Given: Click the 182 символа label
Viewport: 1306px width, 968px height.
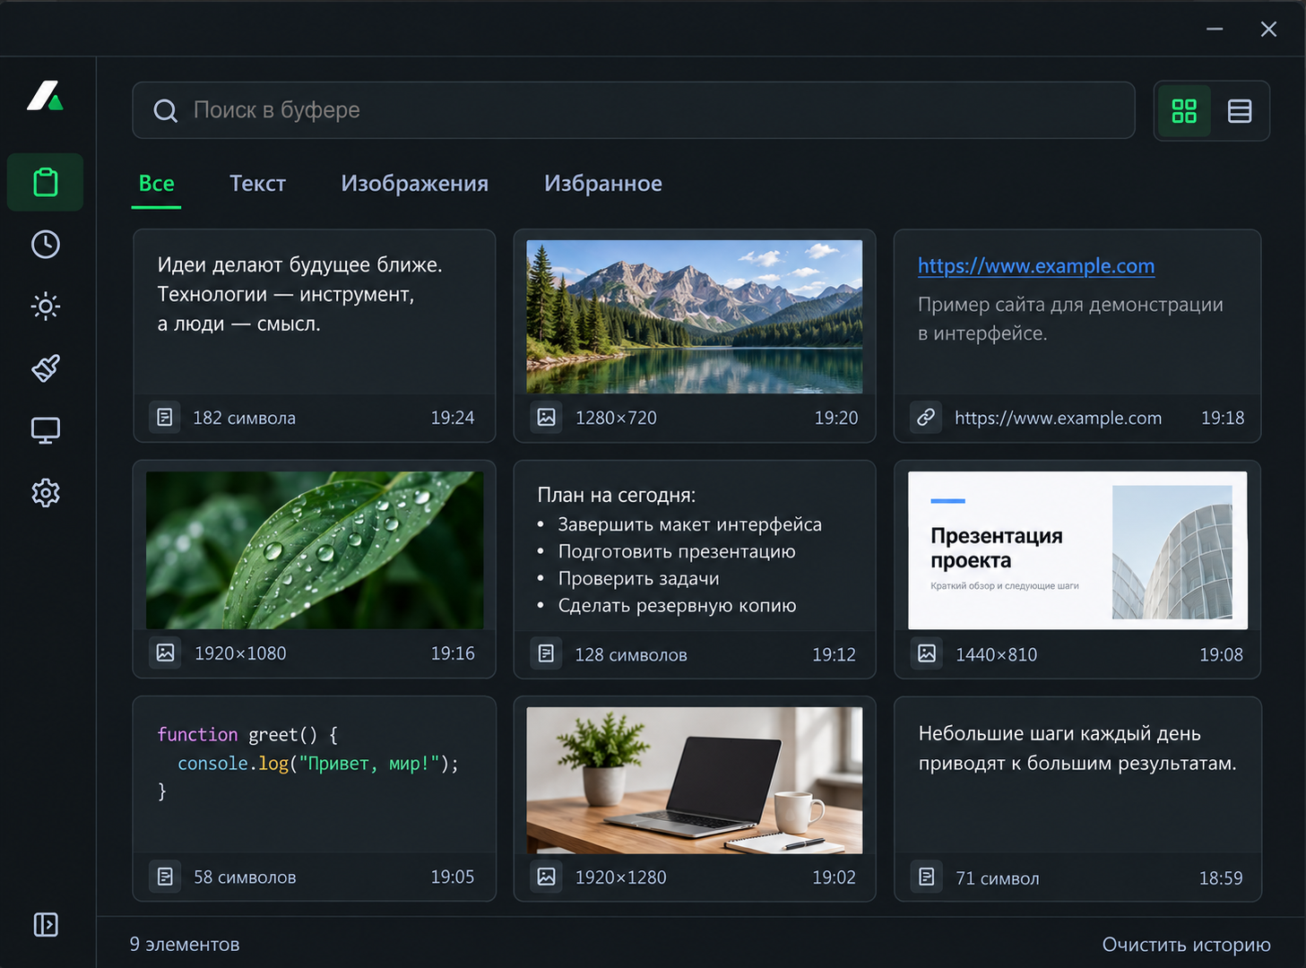Looking at the screenshot, I should click(244, 418).
